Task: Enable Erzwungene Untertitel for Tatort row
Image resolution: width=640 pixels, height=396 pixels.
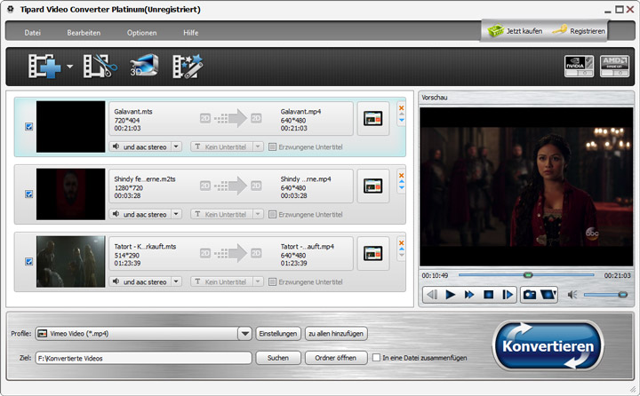Action: click(x=272, y=281)
